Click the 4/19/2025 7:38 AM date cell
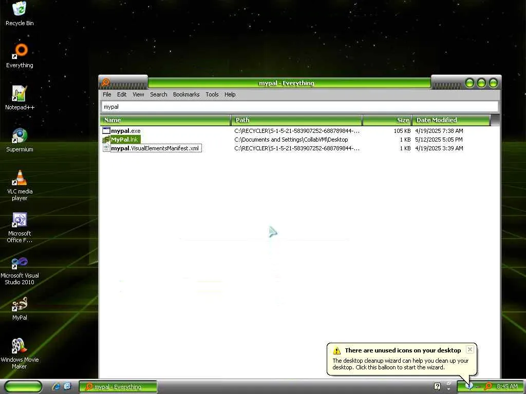This screenshot has width=526, height=394. pyautogui.click(x=439, y=131)
